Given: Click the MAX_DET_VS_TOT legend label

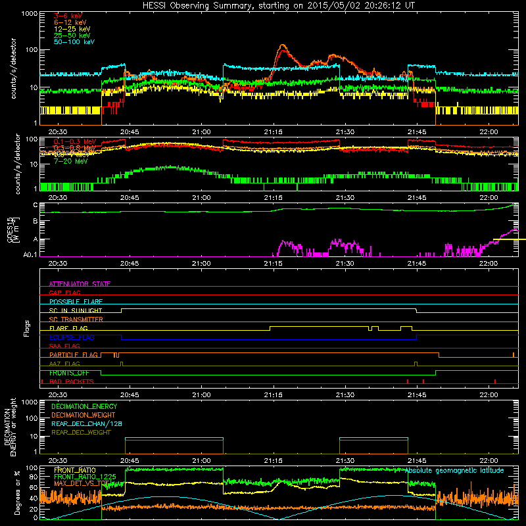Looking at the screenshot, I should (82, 483).
